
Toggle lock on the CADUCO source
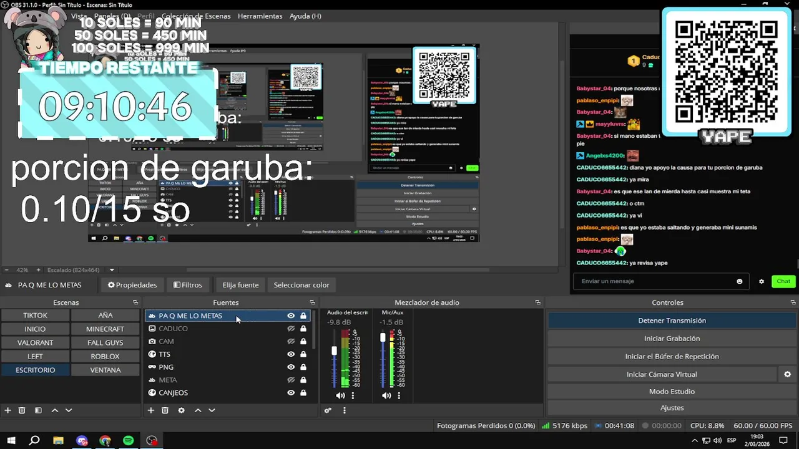point(303,329)
